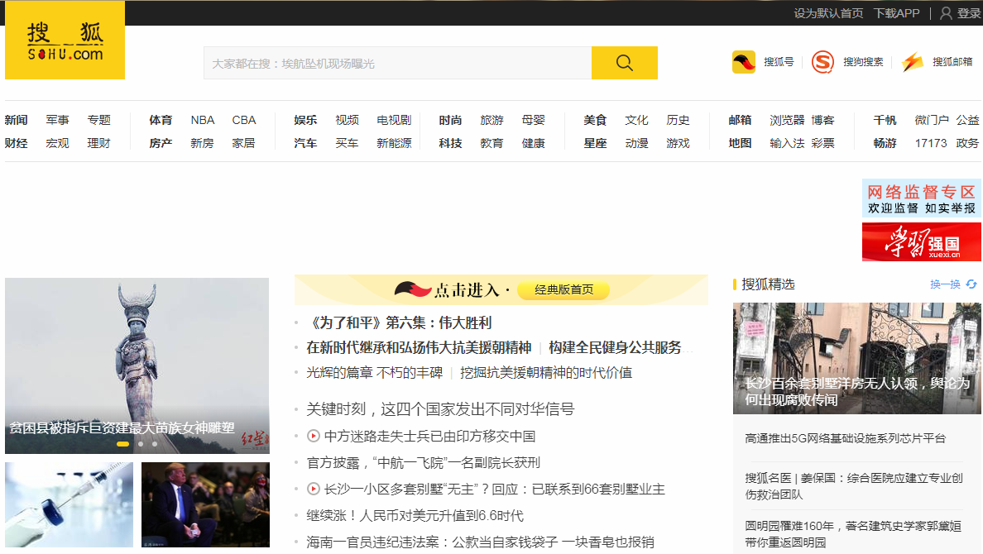Viewport: 983px width, 554px height.
Task: Open the 体育 channel
Action: pos(161,120)
